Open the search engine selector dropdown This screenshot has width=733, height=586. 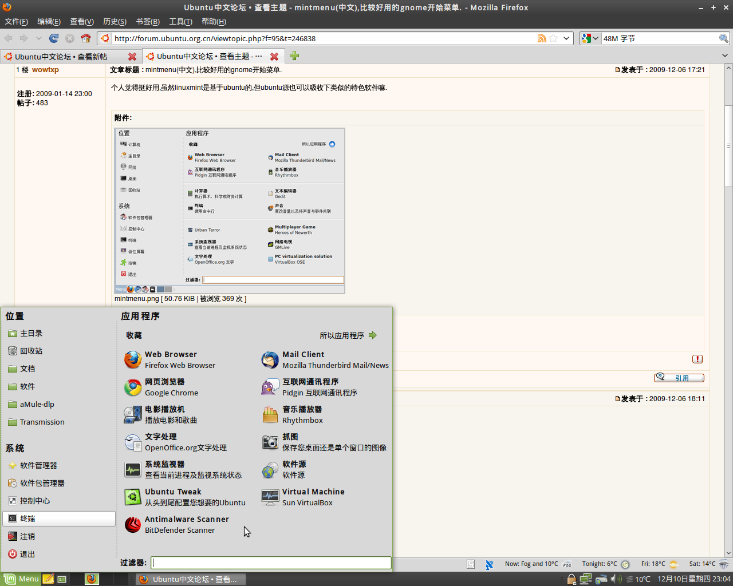tap(589, 38)
